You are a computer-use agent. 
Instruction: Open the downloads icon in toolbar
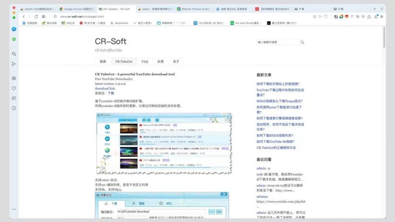[x=376, y=16]
